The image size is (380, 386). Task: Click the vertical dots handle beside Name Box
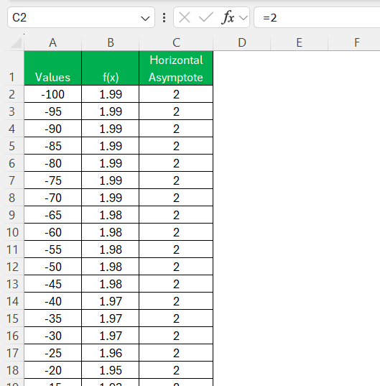coord(164,18)
